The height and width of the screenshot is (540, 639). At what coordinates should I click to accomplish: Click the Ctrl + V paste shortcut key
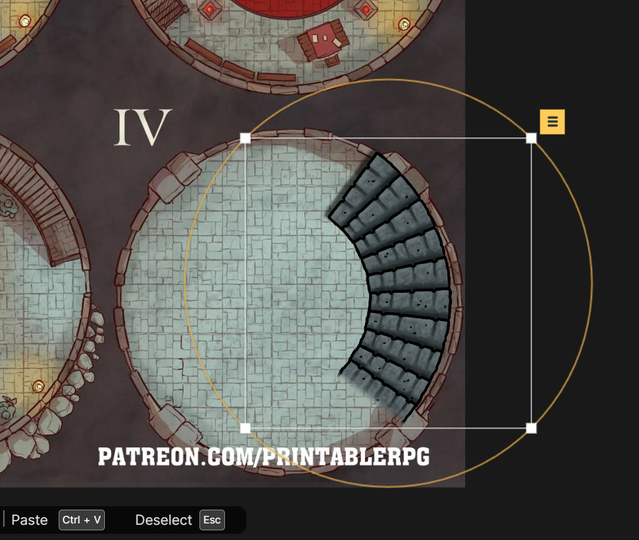coord(81,520)
